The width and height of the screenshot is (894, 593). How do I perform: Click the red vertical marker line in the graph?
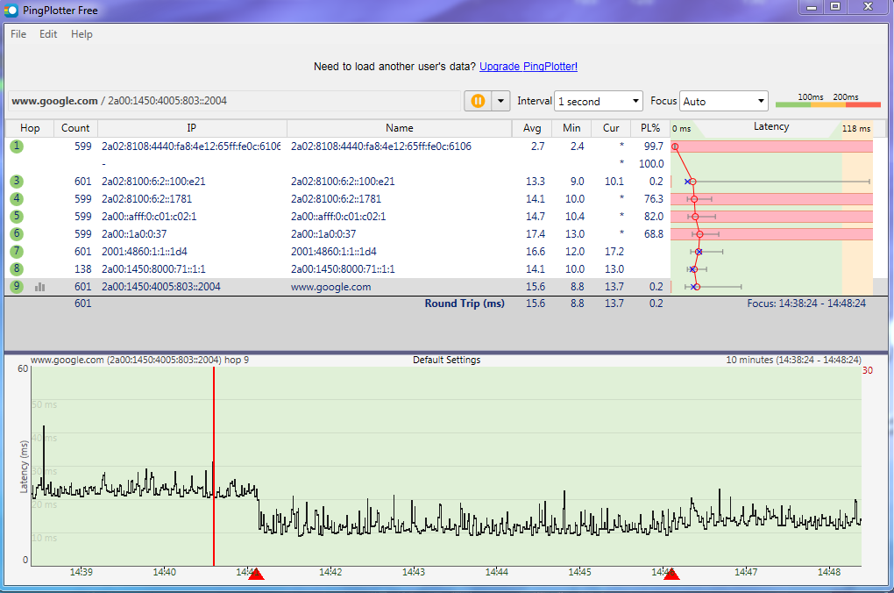click(x=214, y=467)
